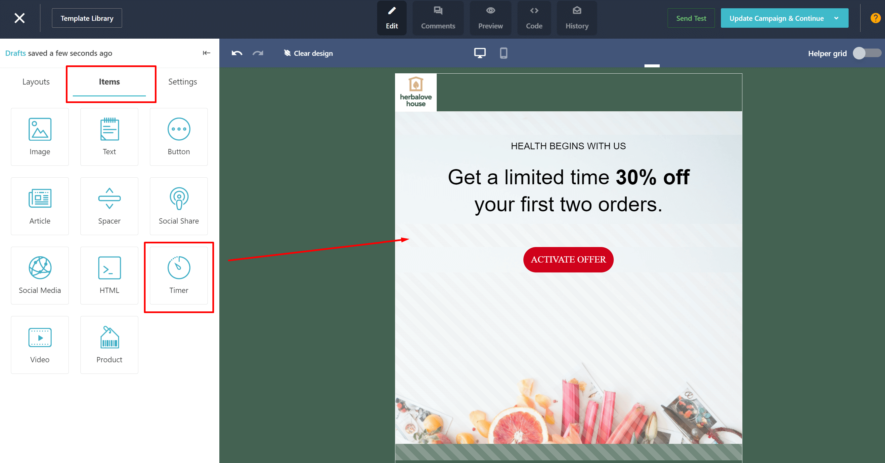Toggle the Helper grid switch
The image size is (885, 463).
point(866,53)
